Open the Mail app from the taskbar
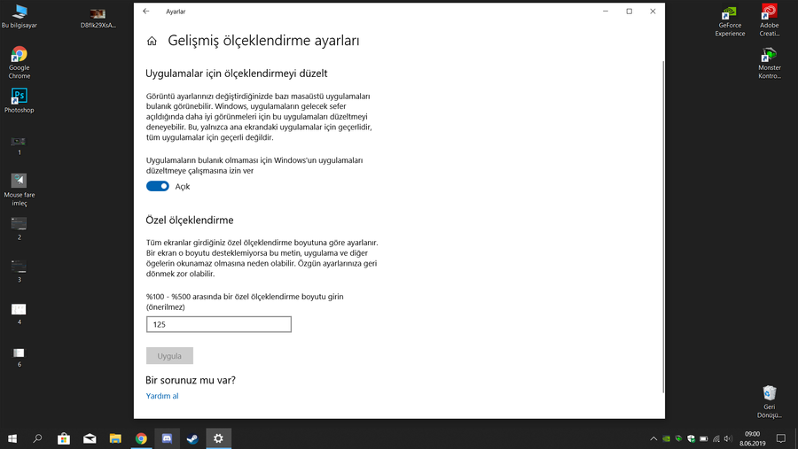 pyautogui.click(x=90, y=438)
